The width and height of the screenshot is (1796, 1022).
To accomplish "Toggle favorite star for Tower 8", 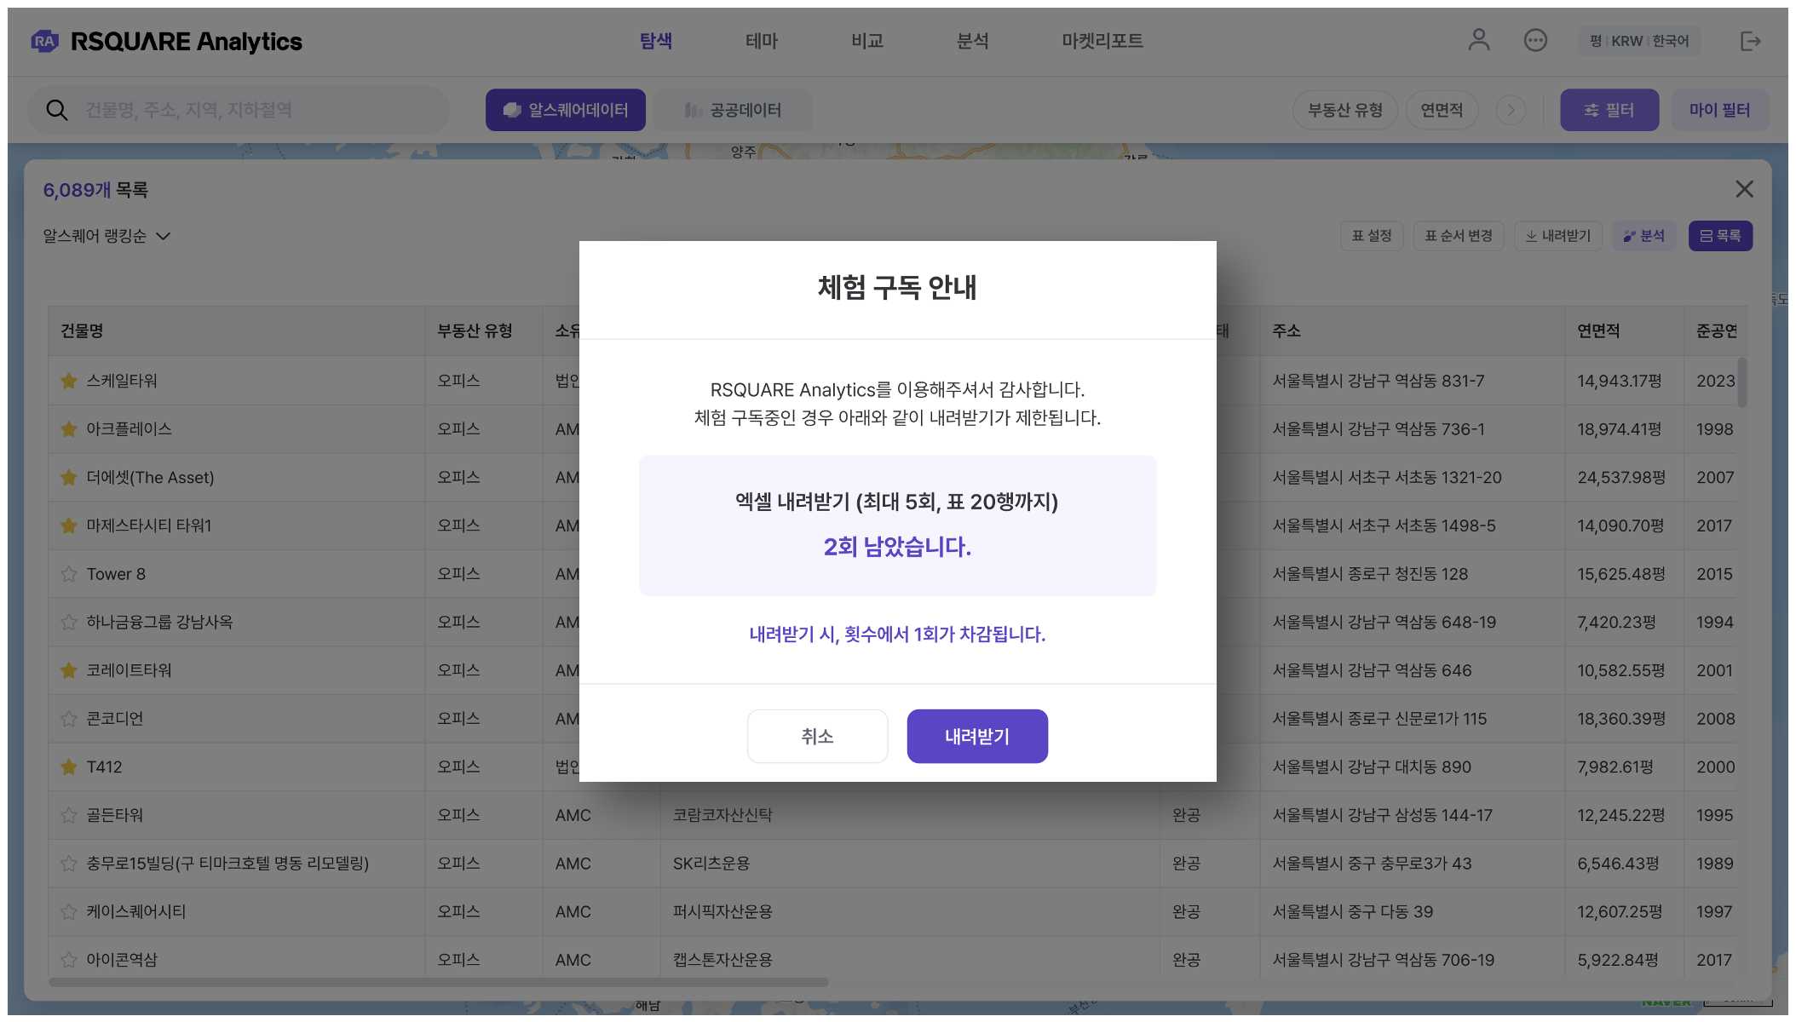I will [69, 574].
